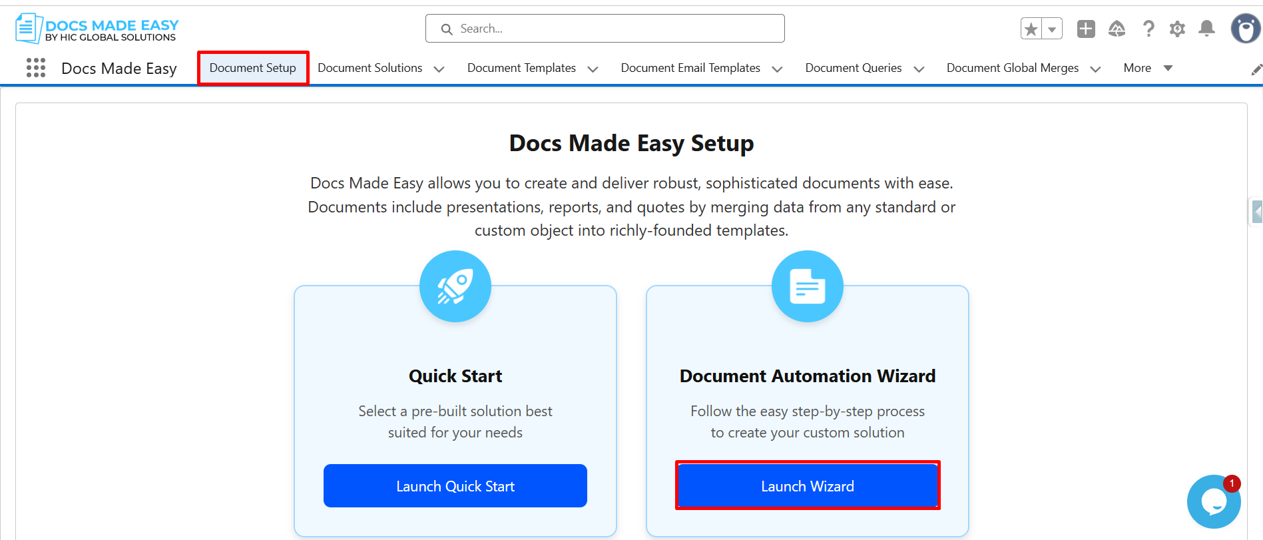The image size is (1263, 540).
Task: Open the favorites list dropdown arrow
Action: tap(1052, 29)
